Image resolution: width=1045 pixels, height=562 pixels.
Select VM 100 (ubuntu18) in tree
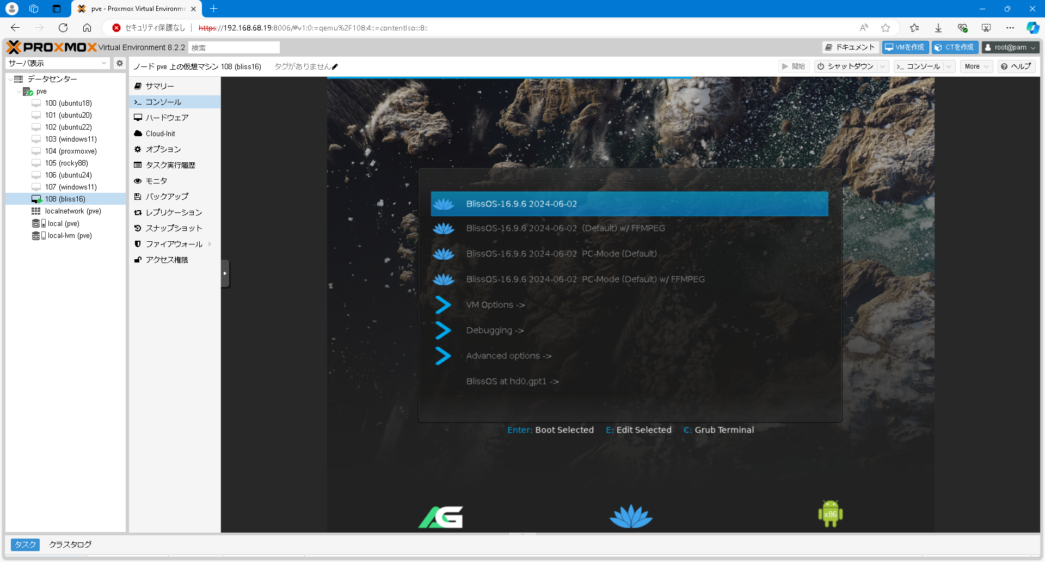click(68, 103)
